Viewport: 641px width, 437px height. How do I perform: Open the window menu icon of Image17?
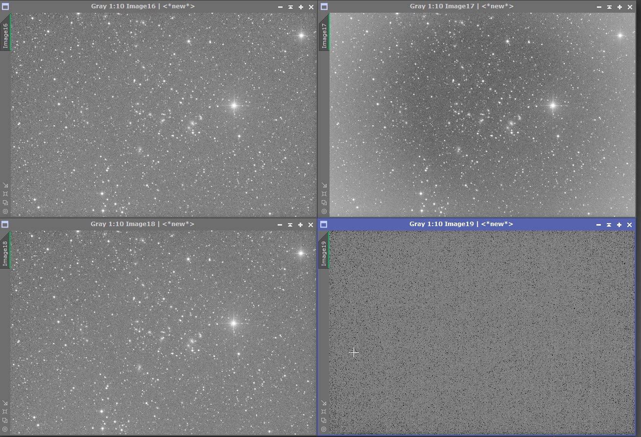click(x=324, y=7)
